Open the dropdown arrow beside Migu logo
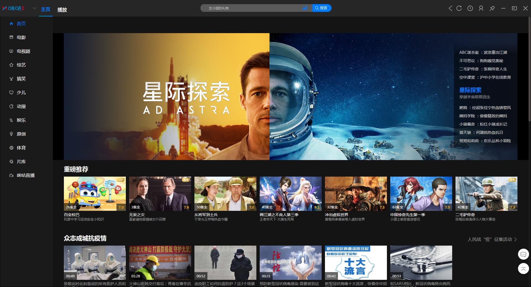 coord(35,8)
